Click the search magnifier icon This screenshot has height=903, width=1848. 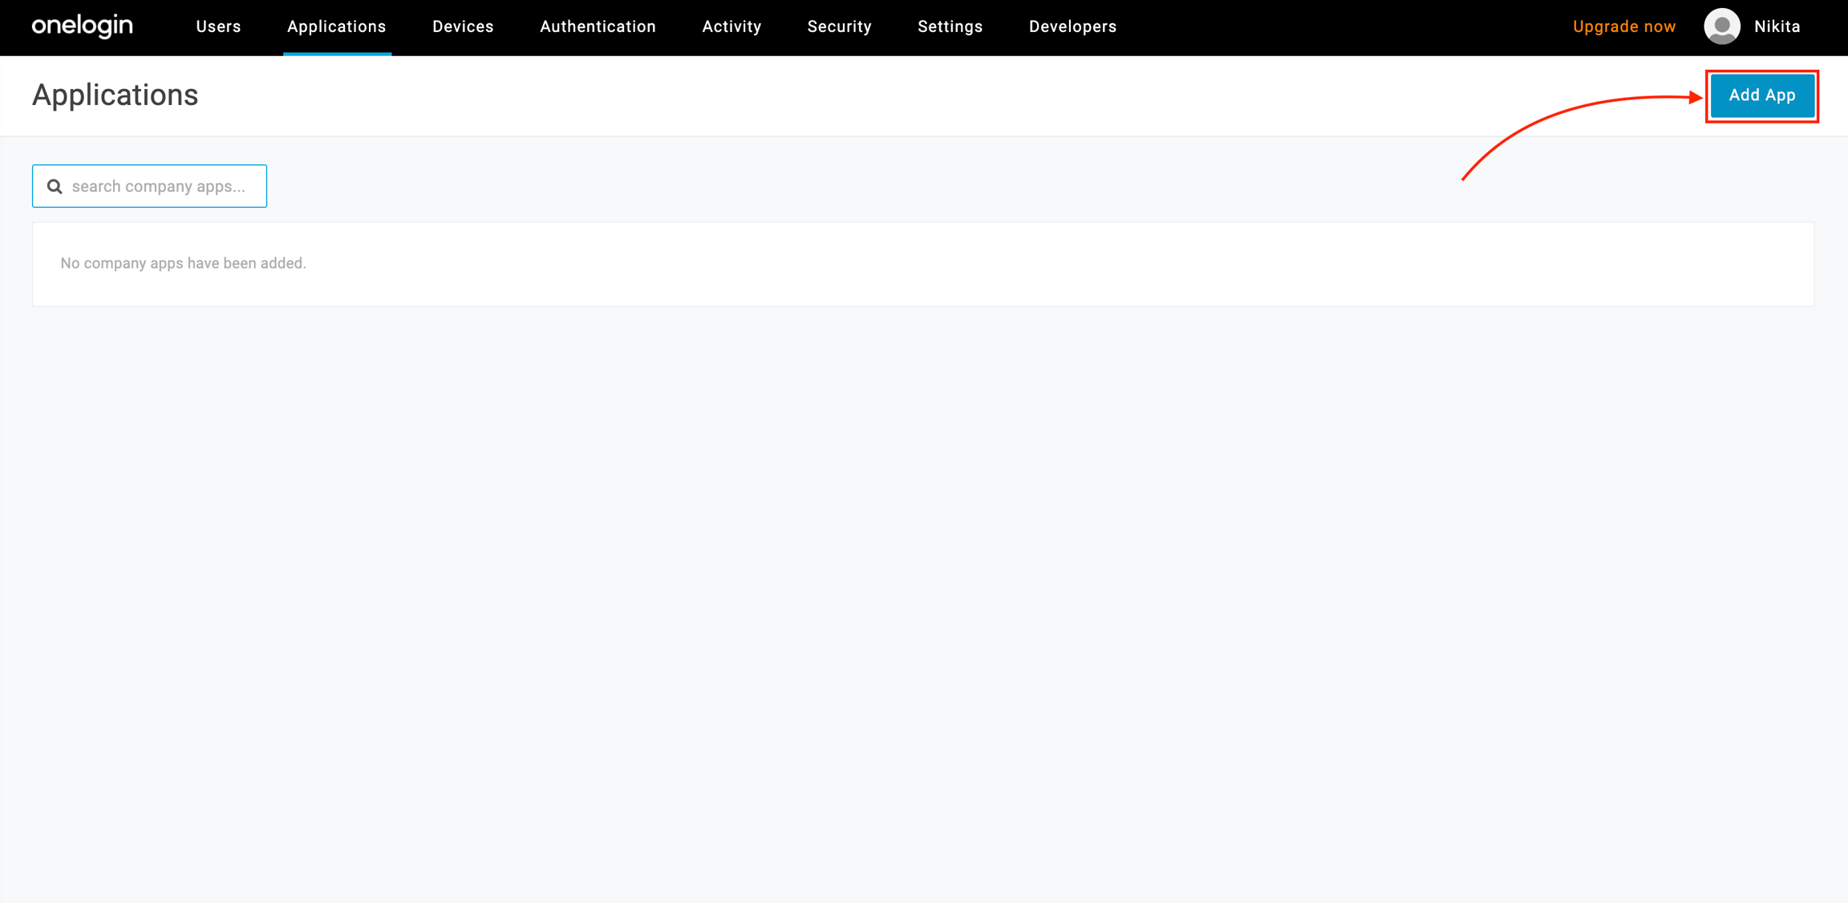point(55,186)
